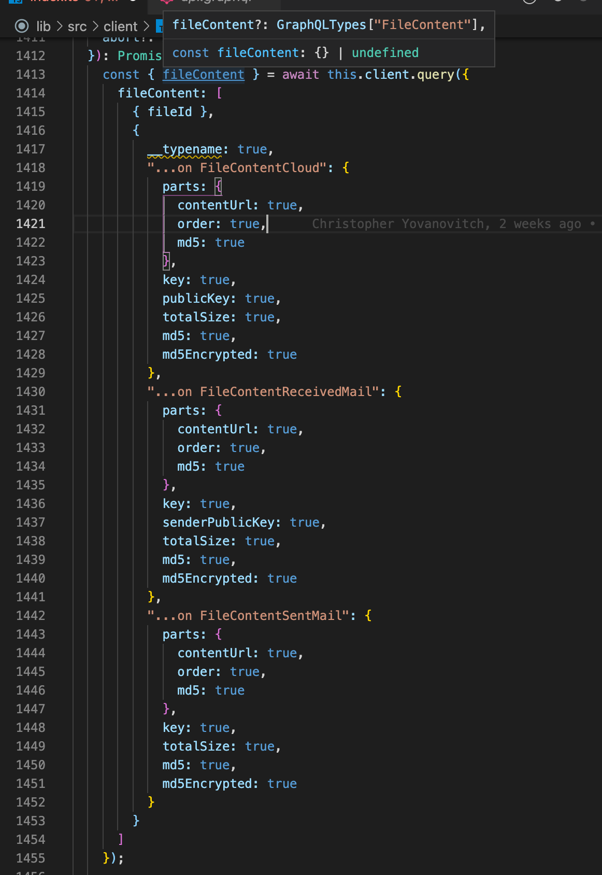
Task: Click the '...on FileContentCloud' string
Action: tap(237, 168)
